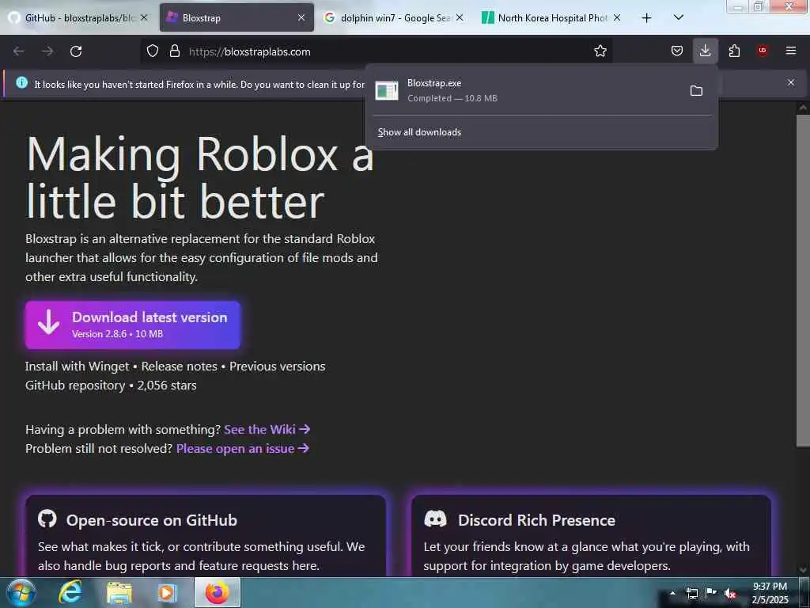This screenshot has height=608, width=810.
Task: Open the uBlock Origin extension icon
Action: coord(763,51)
